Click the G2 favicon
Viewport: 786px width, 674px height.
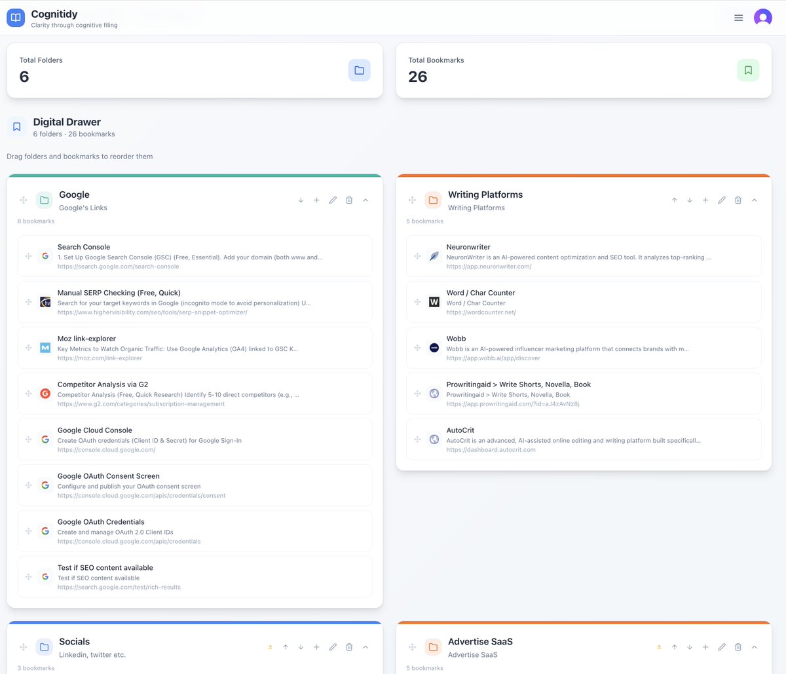tap(45, 394)
